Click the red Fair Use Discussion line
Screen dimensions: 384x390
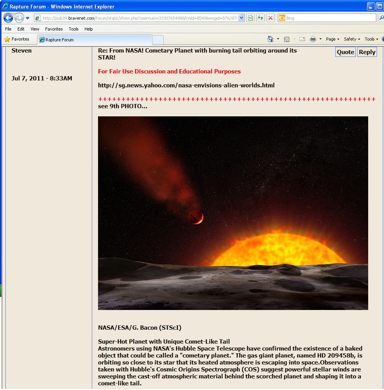pos(169,72)
